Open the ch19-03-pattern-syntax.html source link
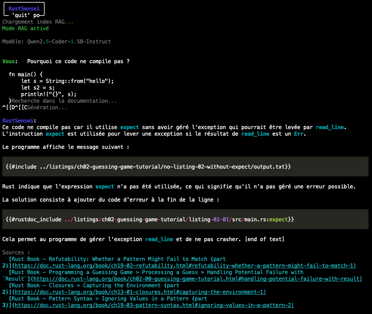 [154, 305]
